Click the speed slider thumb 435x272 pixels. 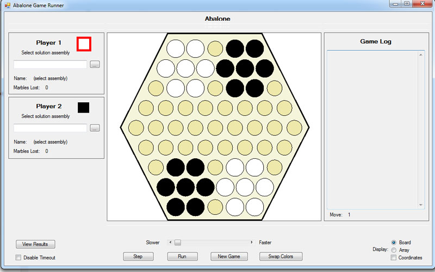[178, 242]
